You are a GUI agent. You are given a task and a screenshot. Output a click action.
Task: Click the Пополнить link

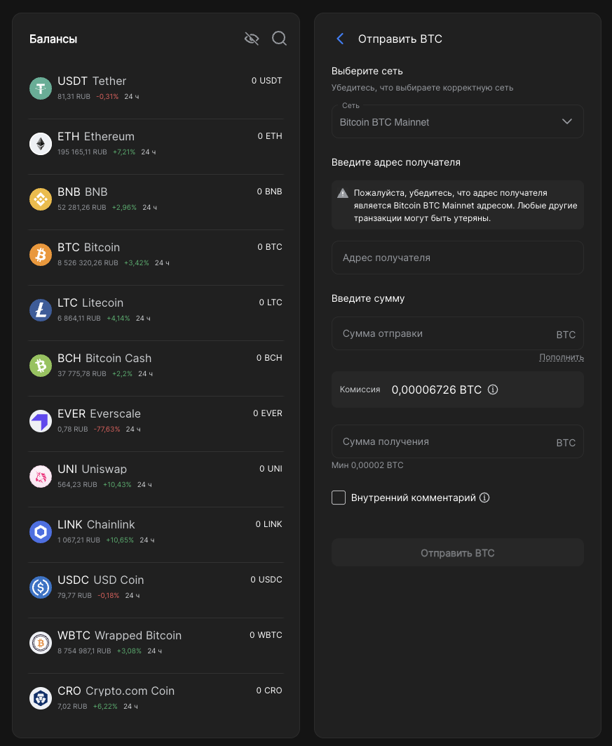coord(561,357)
